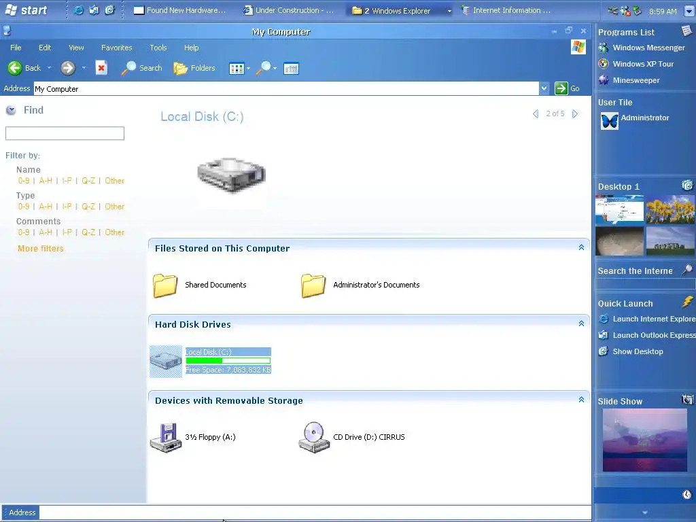This screenshot has height=522, width=696.
Task: Click the Slide Show sunset picture
Action: (x=644, y=440)
